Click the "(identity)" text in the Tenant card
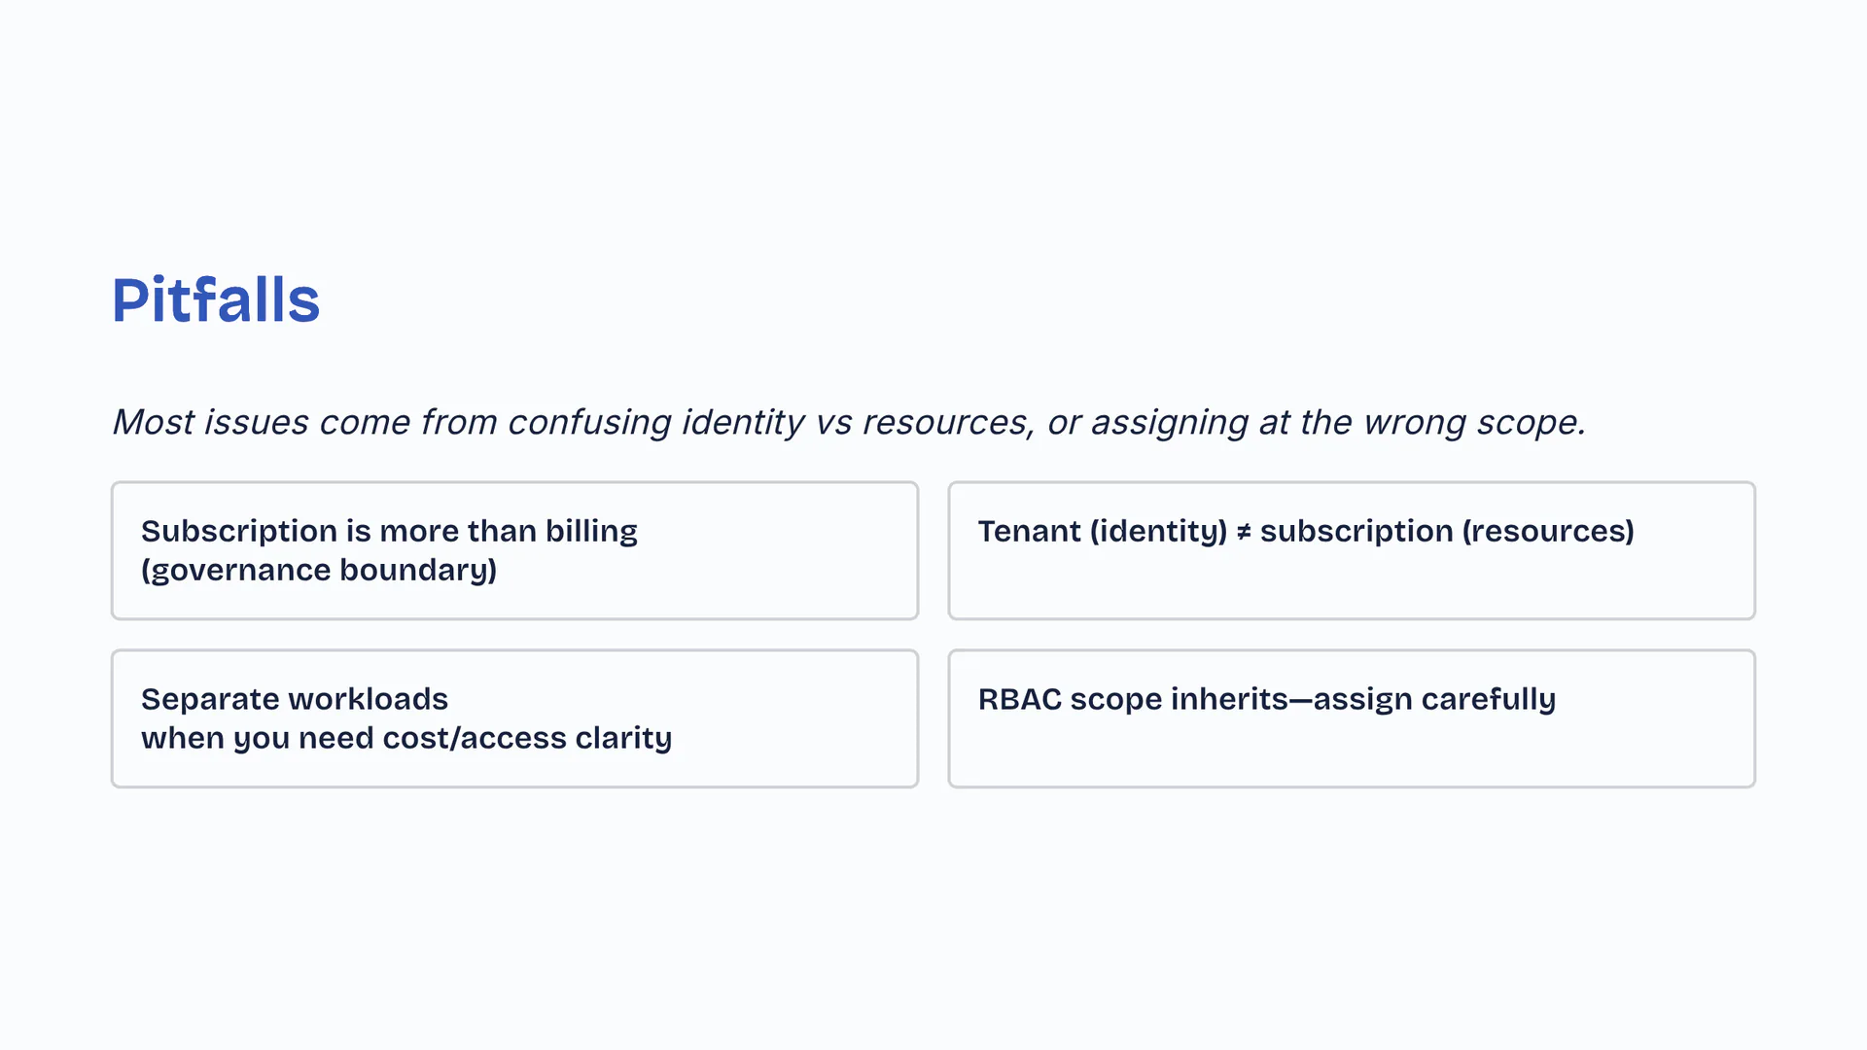The image size is (1867, 1050). (x=1158, y=531)
